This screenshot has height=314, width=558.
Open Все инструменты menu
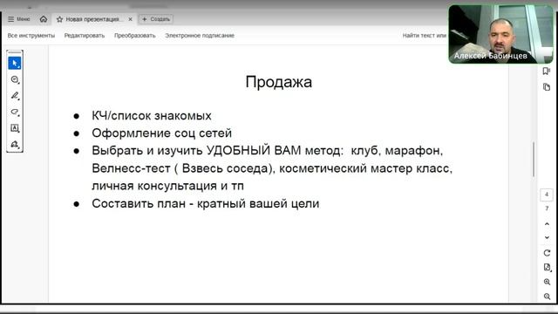31,36
